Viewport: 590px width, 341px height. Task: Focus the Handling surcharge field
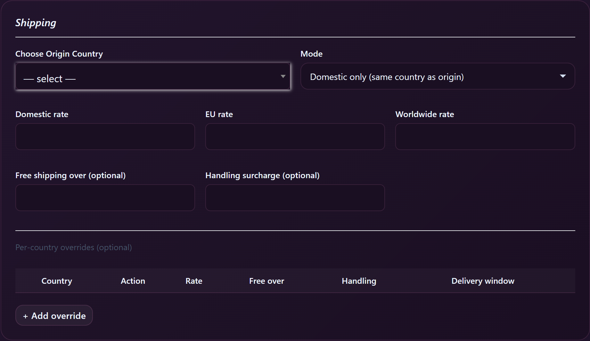[x=295, y=198]
